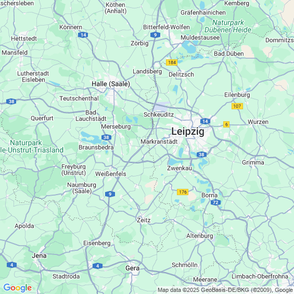Click the Halle (Saale) city label
The height and width of the screenshot is (294, 294).
coord(111,84)
